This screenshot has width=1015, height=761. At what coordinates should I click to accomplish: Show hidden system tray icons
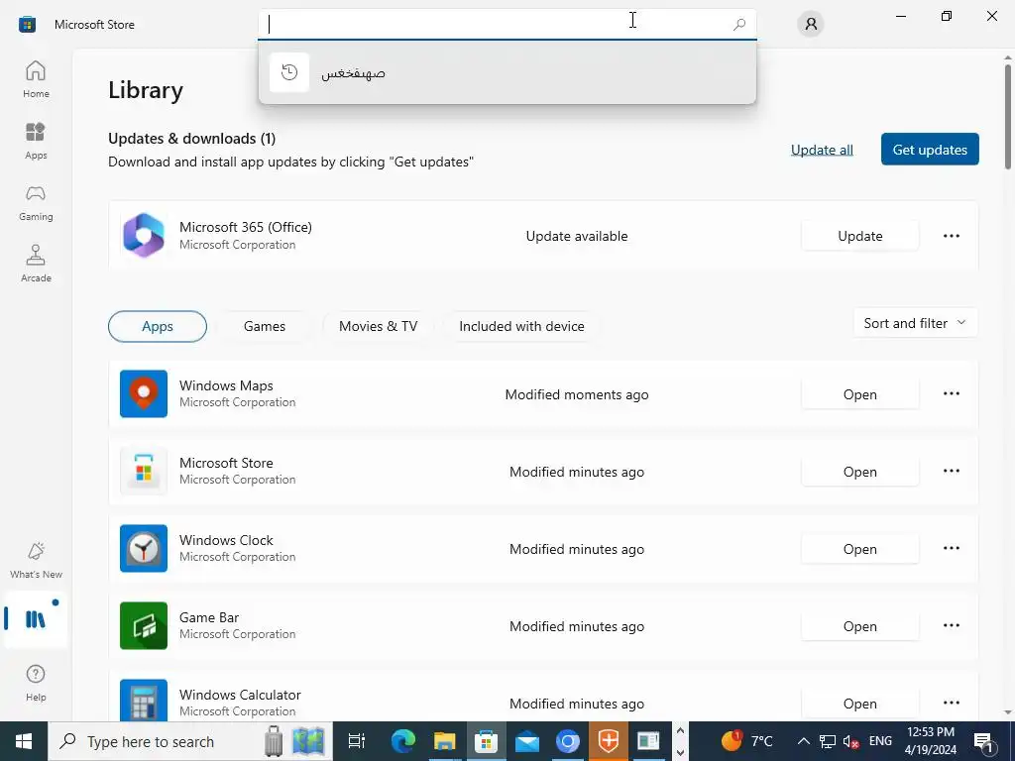click(803, 741)
